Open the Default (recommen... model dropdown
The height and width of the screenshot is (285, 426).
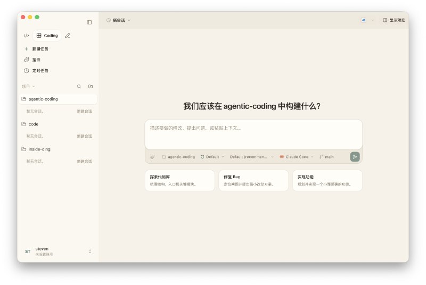click(x=251, y=157)
